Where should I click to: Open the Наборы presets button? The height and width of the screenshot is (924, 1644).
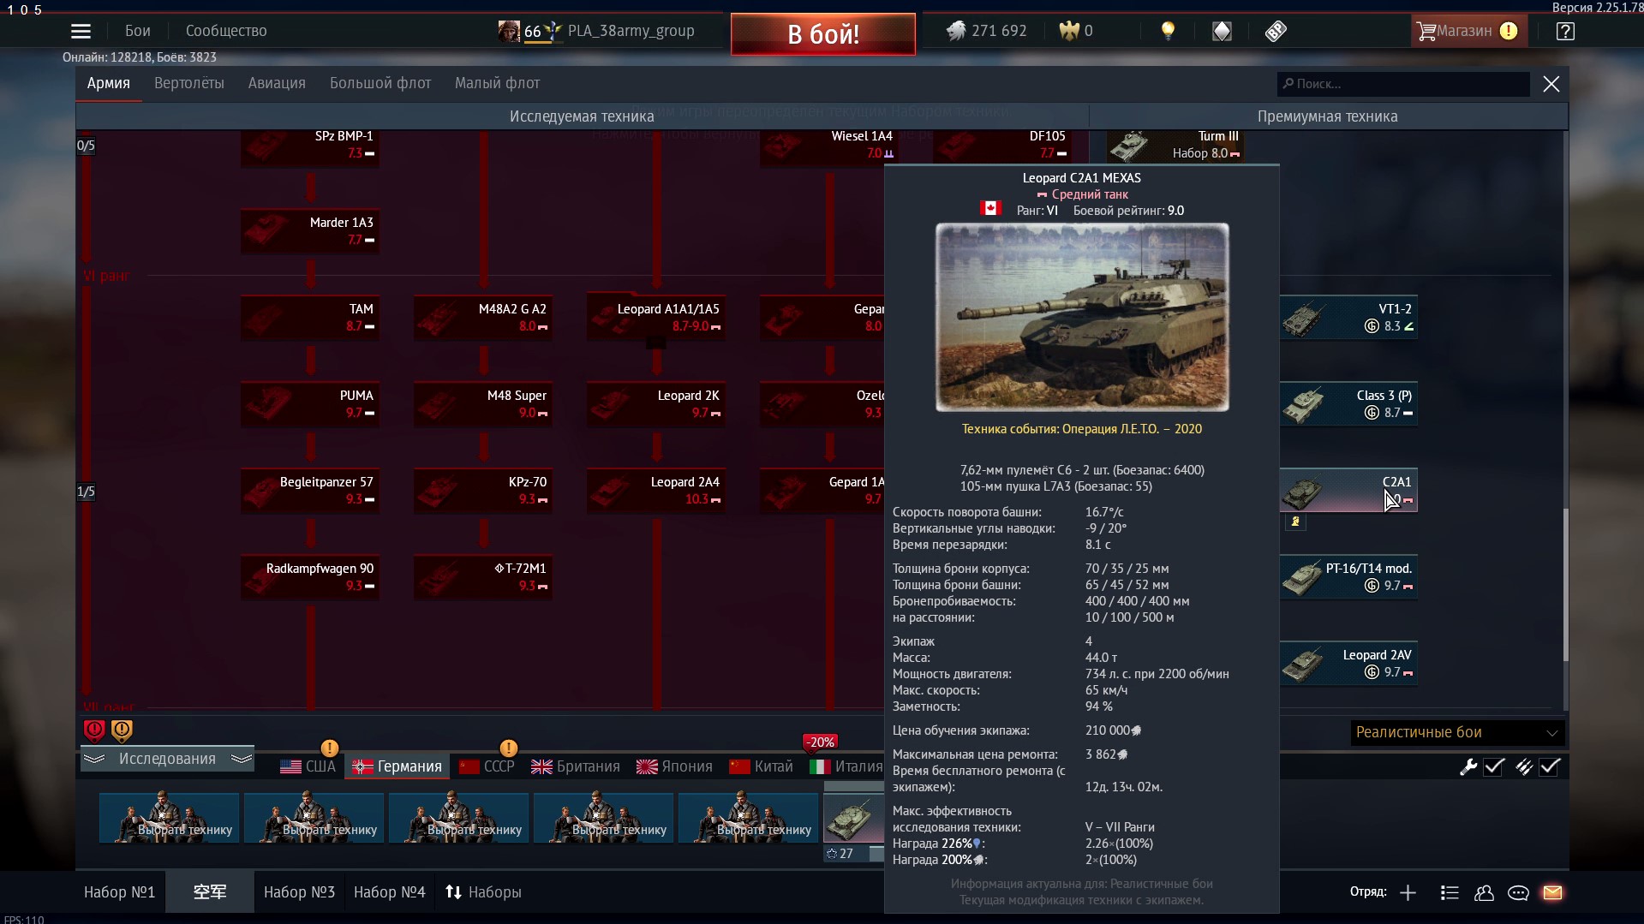click(484, 892)
